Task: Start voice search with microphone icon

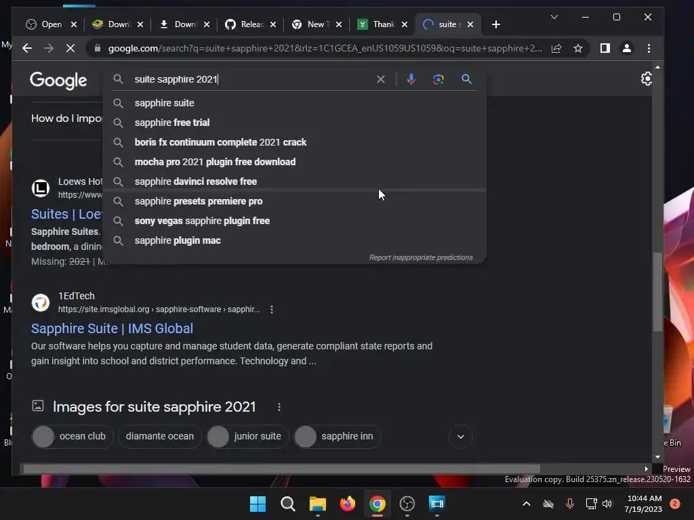Action: click(411, 79)
